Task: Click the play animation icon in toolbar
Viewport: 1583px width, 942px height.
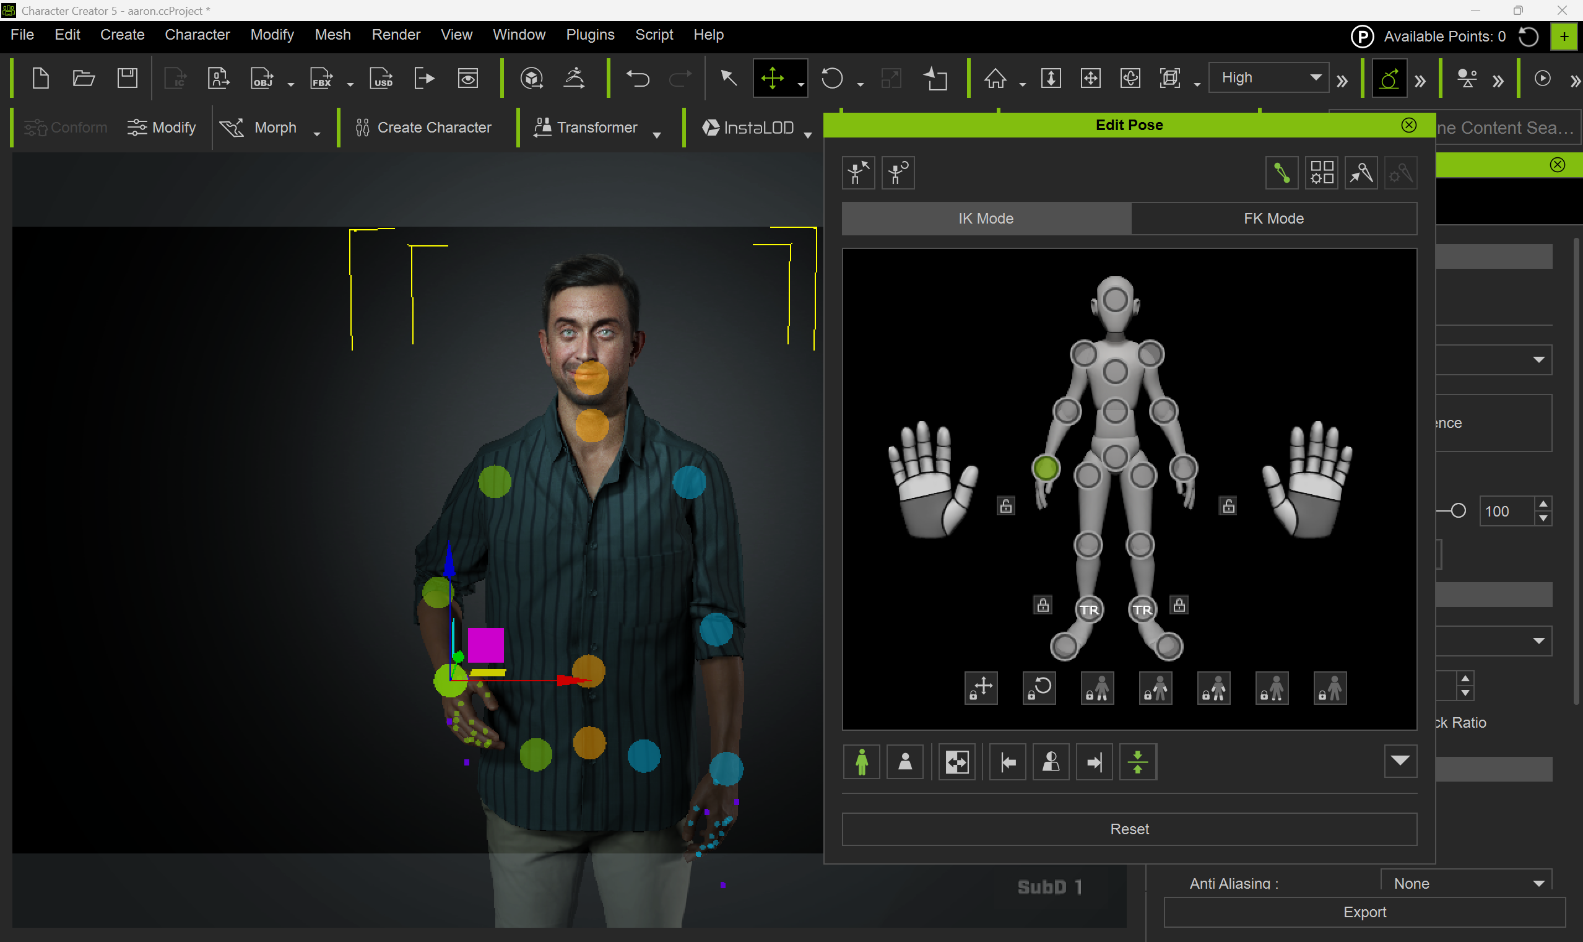Action: point(1542,79)
